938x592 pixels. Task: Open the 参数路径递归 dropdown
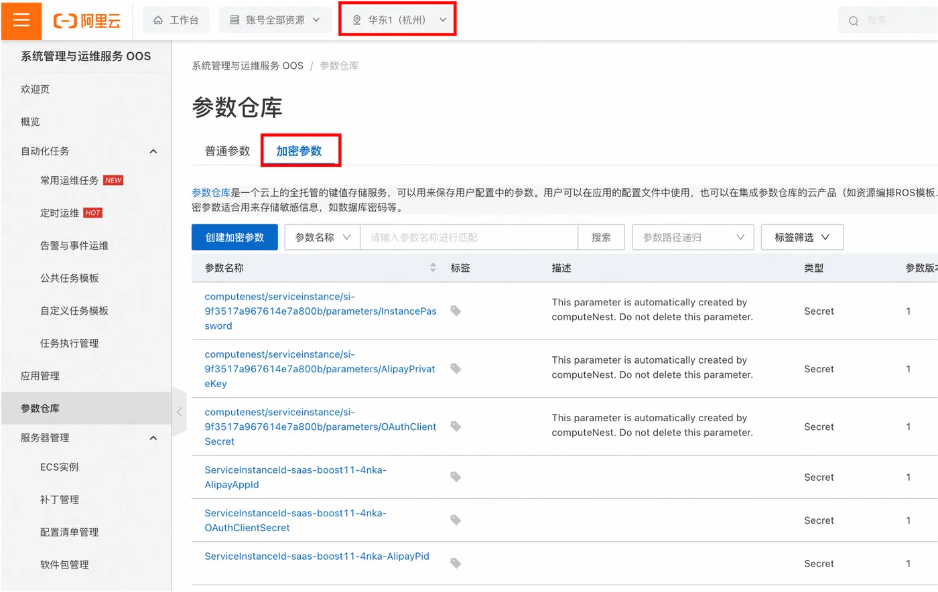(x=693, y=237)
